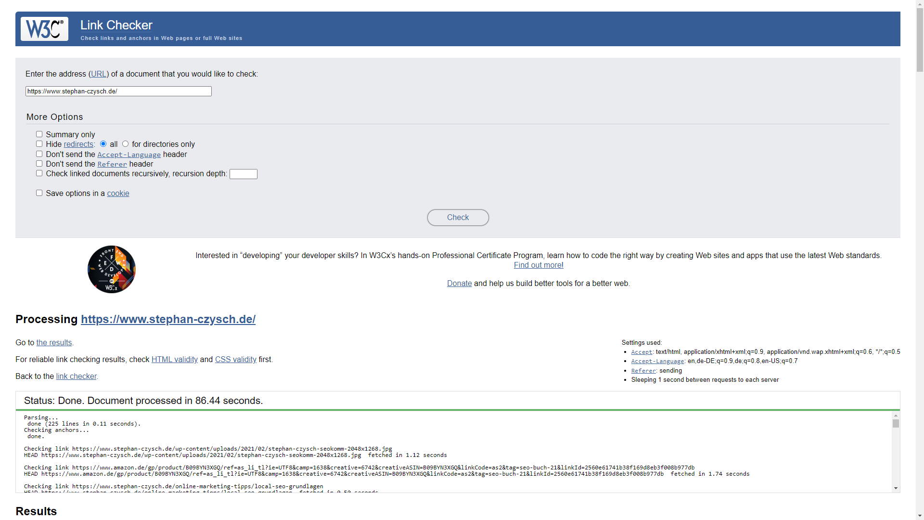Click the Check button
The height and width of the screenshot is (520, 924).
pyautogui.click(x=458, y=218)
